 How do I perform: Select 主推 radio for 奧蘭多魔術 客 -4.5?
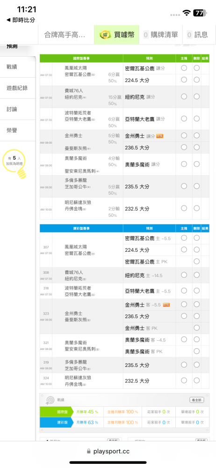tap(184, 339)
